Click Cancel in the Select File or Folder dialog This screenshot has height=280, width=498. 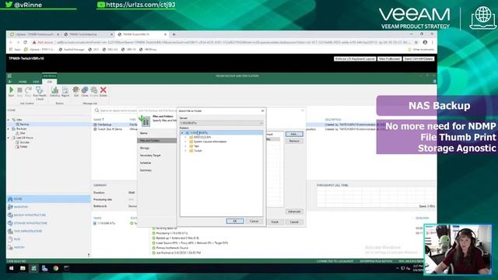coord(254,221)
